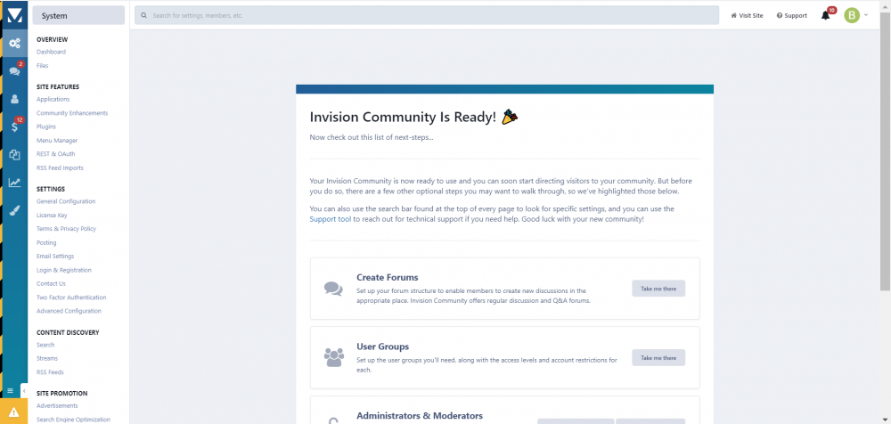Click the Support tool hyperlink
The height and width of the screenshot is (424, 891).
click(331, 219)
